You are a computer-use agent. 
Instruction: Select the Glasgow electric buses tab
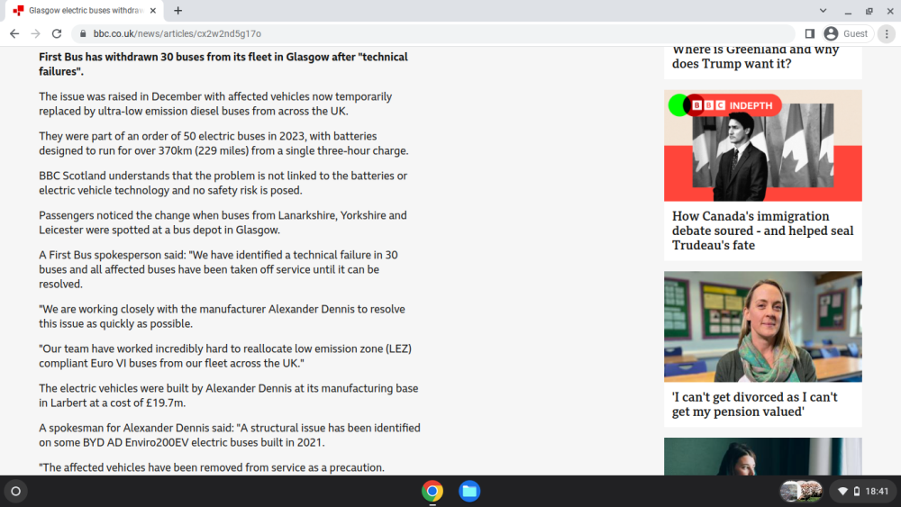coord(85,11)
